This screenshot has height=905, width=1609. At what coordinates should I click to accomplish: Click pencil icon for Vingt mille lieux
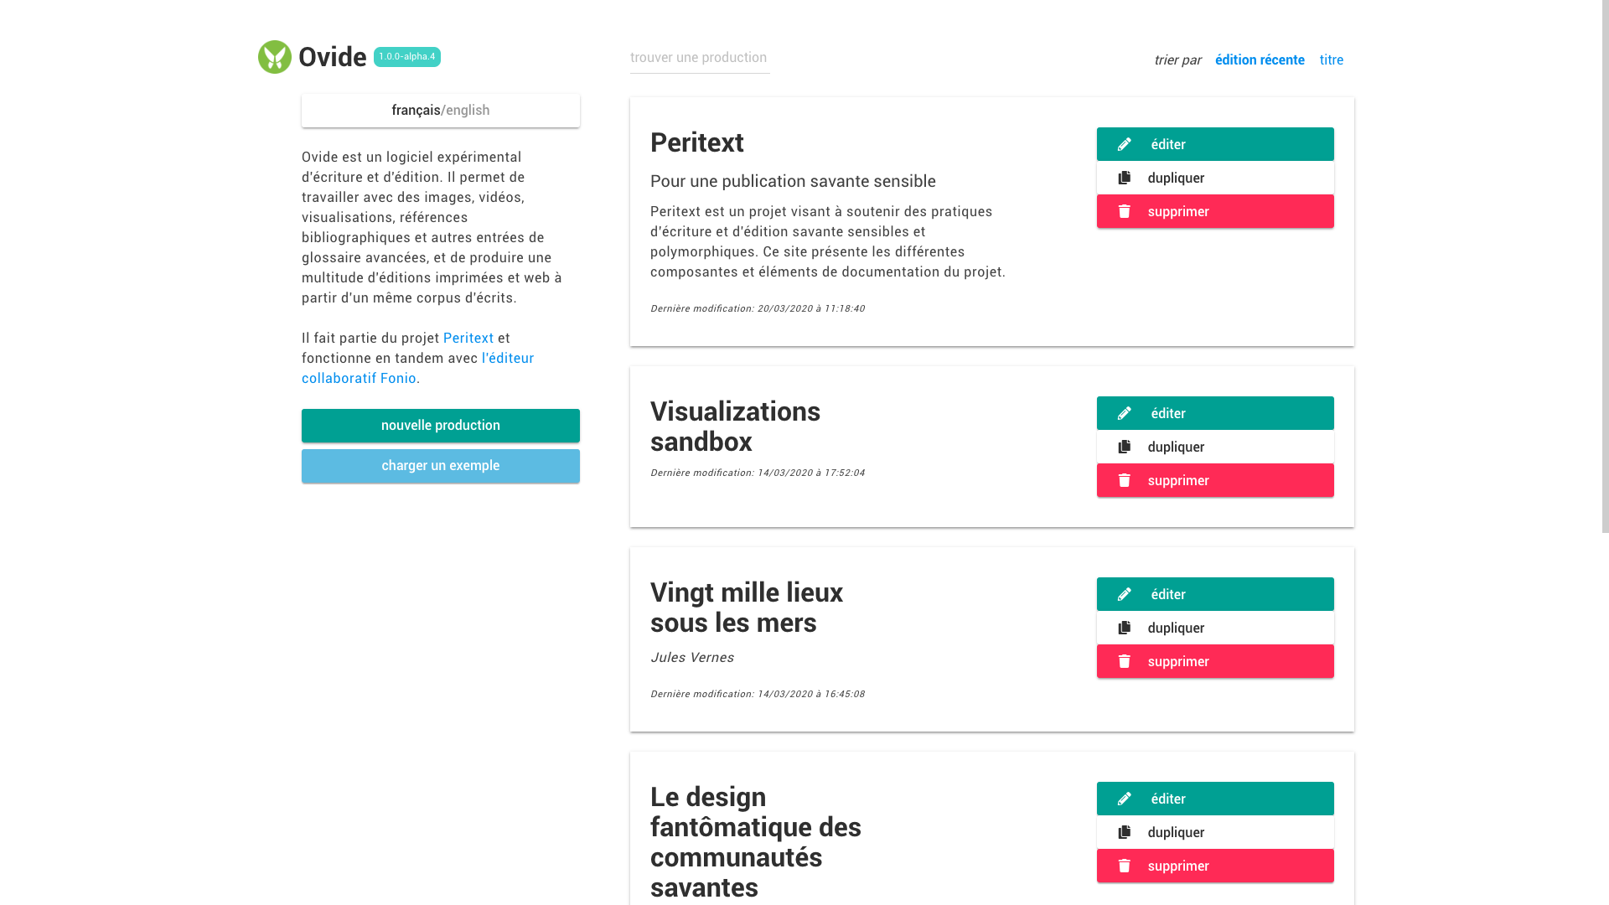click(1125, 594)
